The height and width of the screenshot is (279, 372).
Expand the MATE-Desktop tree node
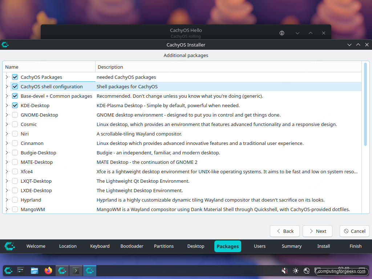[x=7, y=162]
